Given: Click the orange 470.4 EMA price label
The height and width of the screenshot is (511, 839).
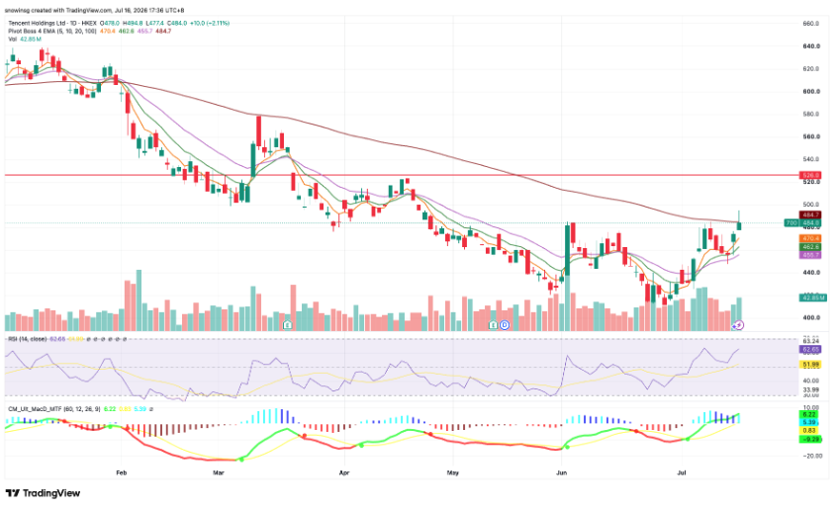Looking at the screenshot, I should (810, 238).
